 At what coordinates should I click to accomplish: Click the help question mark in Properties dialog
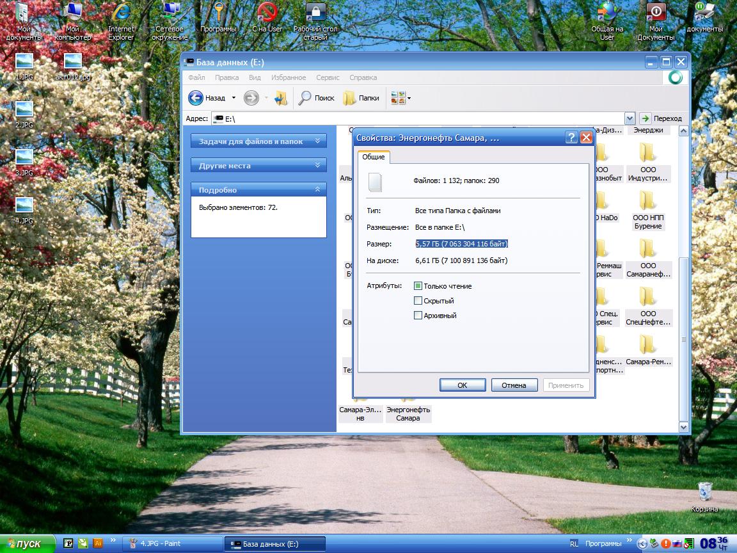click(571, 138)
